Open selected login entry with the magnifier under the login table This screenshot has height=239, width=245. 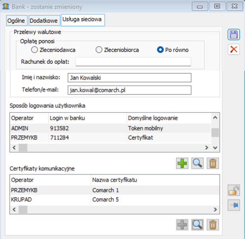197,163
